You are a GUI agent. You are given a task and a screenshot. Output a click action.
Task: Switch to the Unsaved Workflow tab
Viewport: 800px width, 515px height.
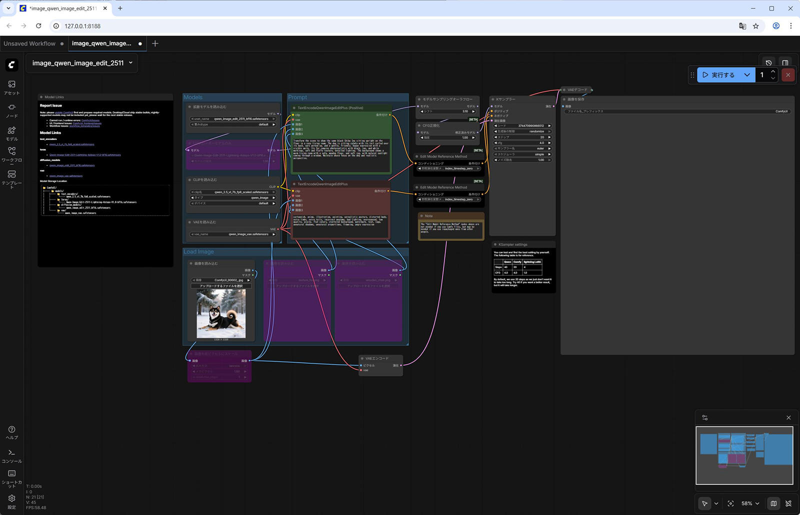pos(29,43)
